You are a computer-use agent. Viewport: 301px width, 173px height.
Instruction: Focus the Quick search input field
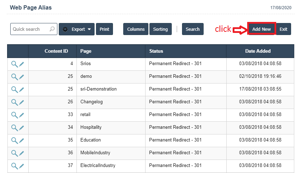click(x=30, y=29)
